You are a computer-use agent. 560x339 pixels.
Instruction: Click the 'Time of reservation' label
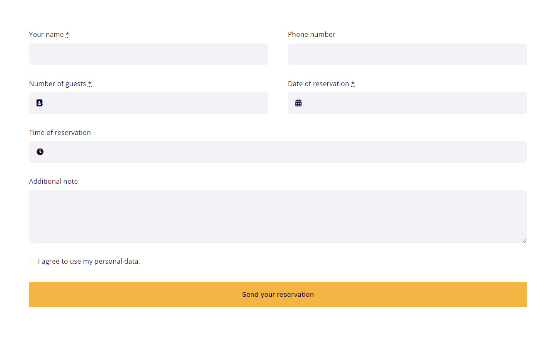[x=60, y=132]
